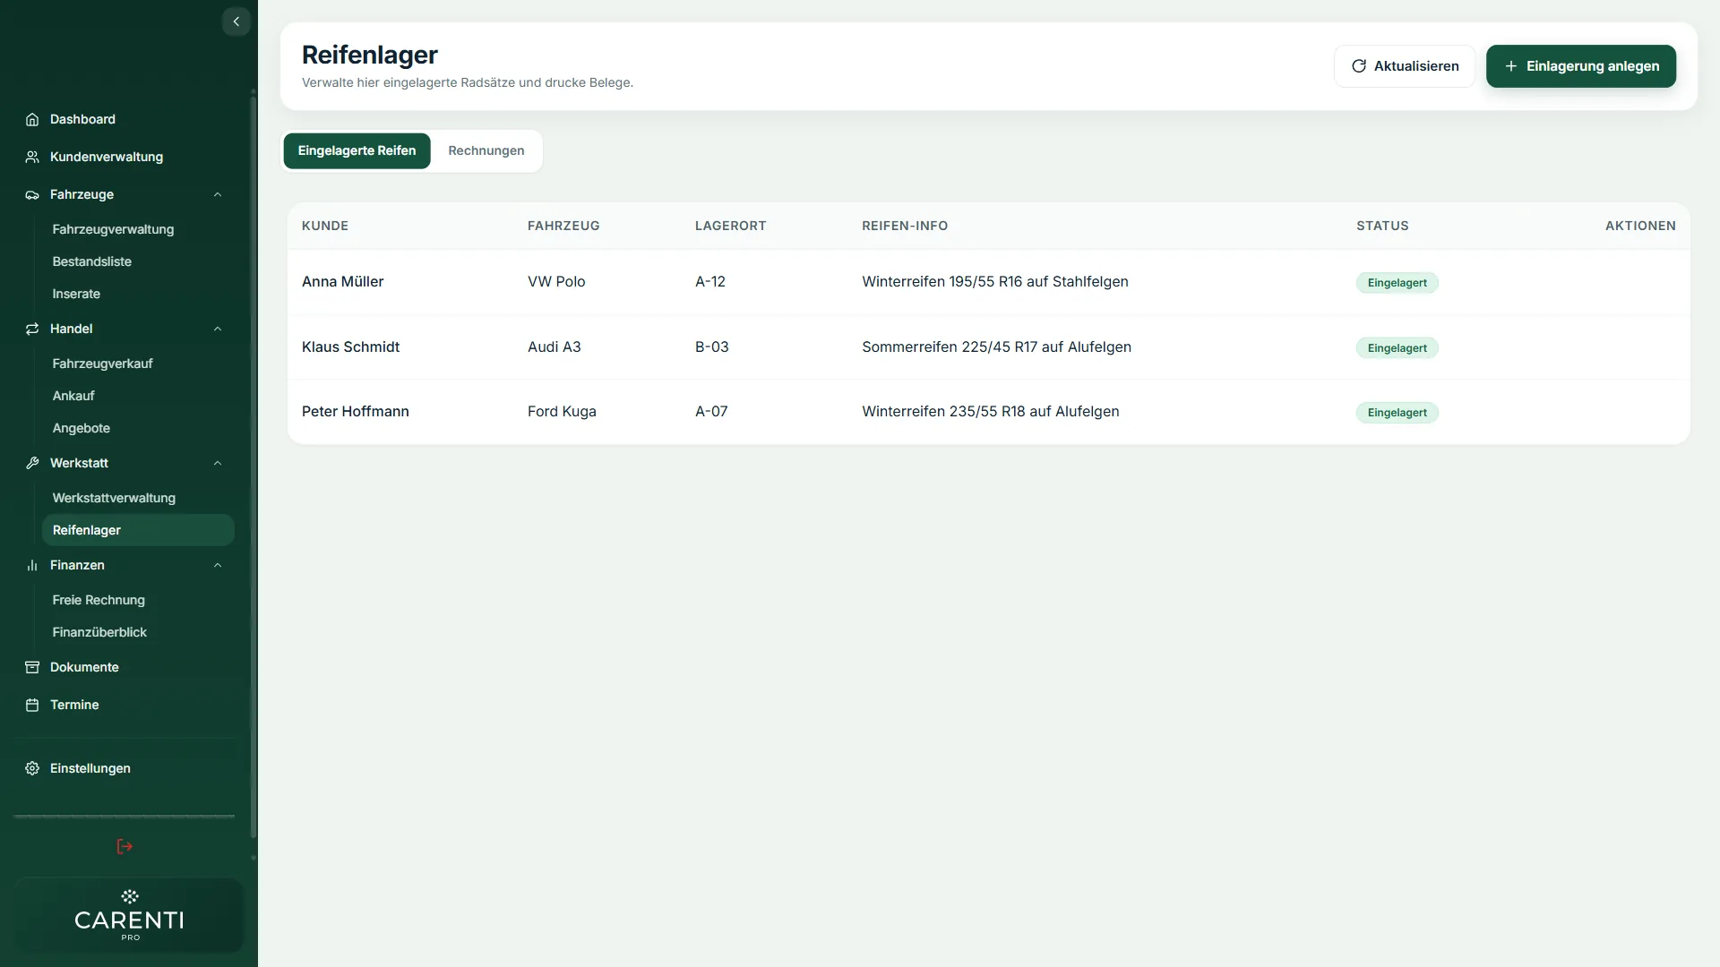Click the Eingelagert status badge for Peter Hoffmann

pyautogui.click(x=1397, y=413)
